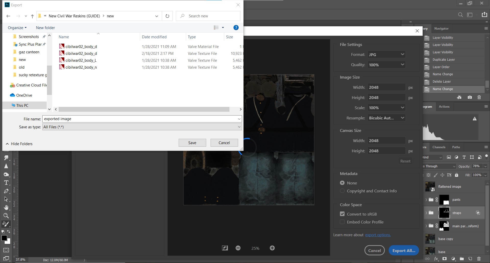
Task: Select the Zoom magnifier tool
Action: pos(6,216)
